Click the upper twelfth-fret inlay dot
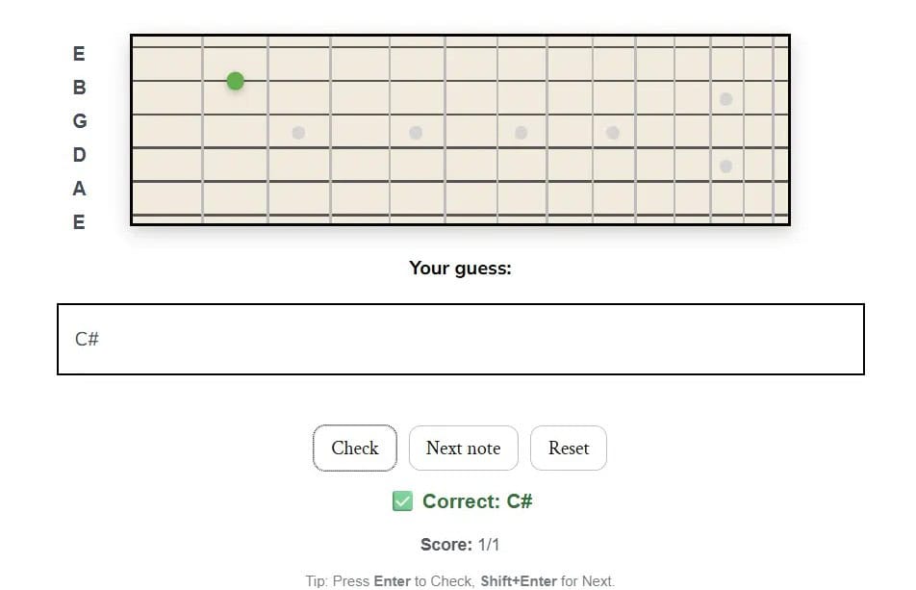The image size is (916, 590). 726,99
